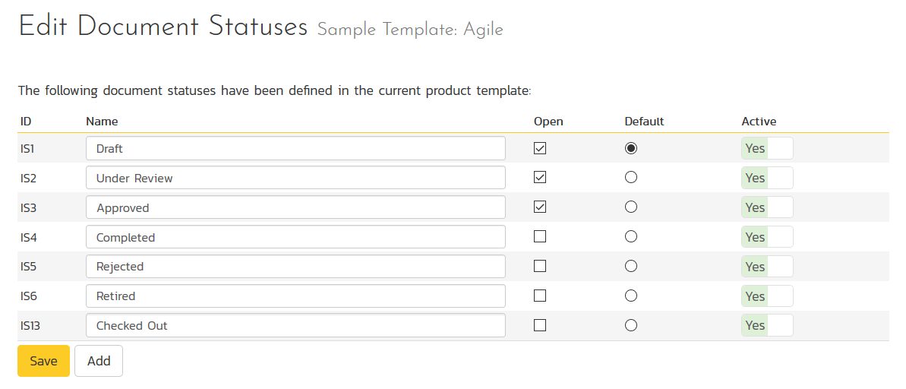The height and width of the screenshot is (389, 906).
Task: Disable Active switch for Checked Out
Action: [767, 325]
